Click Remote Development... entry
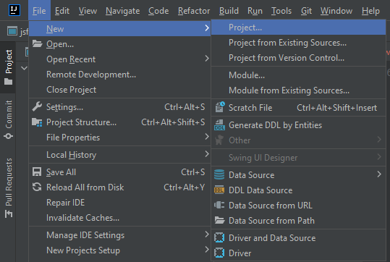The height and width of the screenshot is (262, 390). click(x=119, y=75)
